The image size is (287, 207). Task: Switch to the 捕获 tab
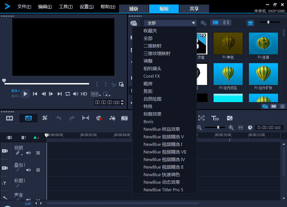click(134, 9)
